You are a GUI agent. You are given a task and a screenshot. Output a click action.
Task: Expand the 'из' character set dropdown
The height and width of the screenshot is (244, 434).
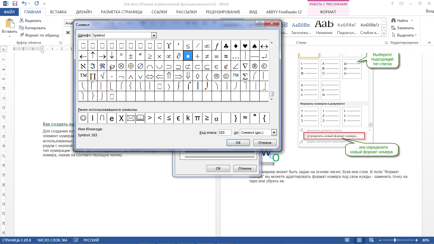point(274,132)
